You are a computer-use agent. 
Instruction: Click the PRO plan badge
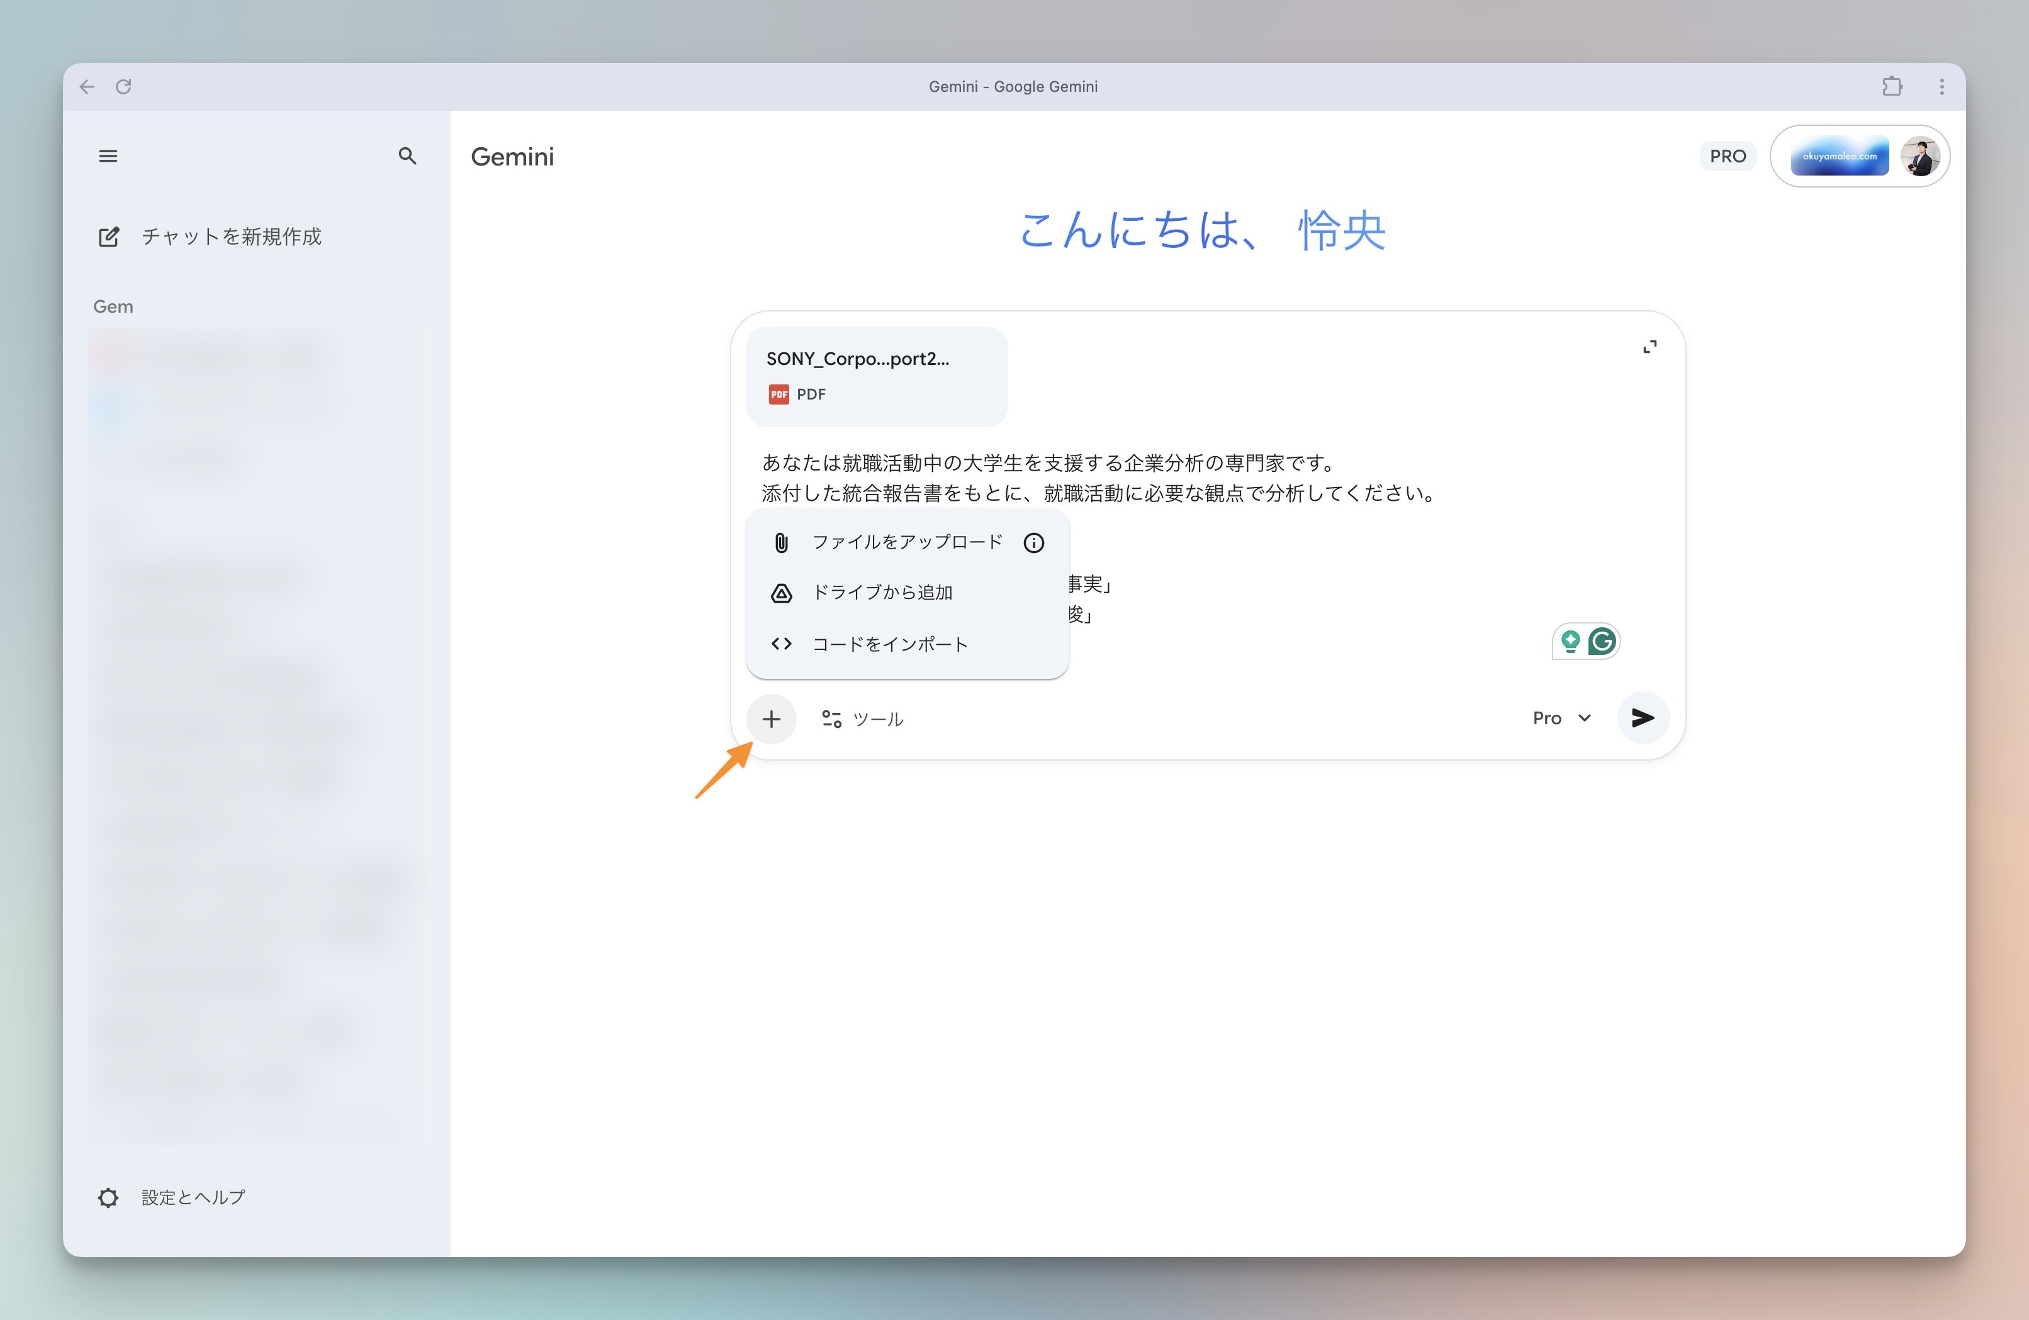(1727, 156)
